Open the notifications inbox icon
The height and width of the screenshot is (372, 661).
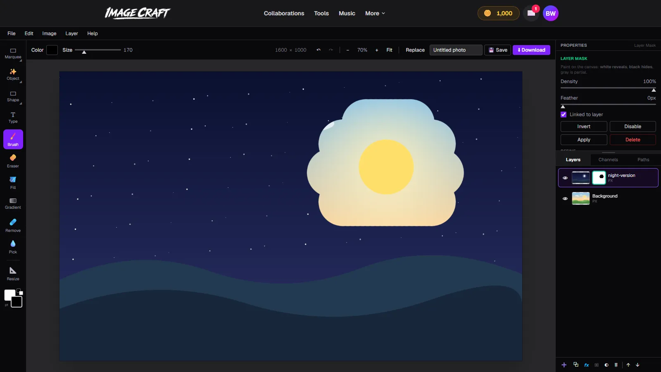[x=531, y=13]
